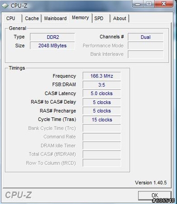This screenshot has height=204, width=177.
Task: Click the empty Performance Mode field
Action: (x=146, y=46)
